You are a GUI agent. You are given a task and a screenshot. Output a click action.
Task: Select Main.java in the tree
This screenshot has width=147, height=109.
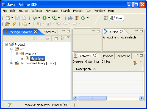coord(37,58)
